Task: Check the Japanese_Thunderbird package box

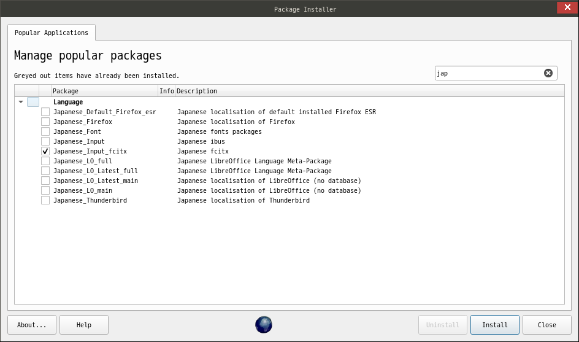Action: [45, 200]
